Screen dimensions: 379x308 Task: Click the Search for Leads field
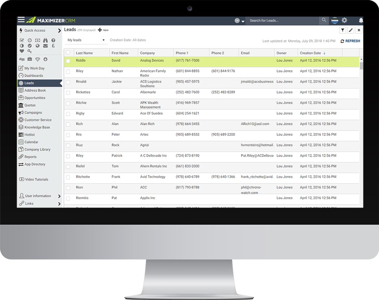point(283,20)
